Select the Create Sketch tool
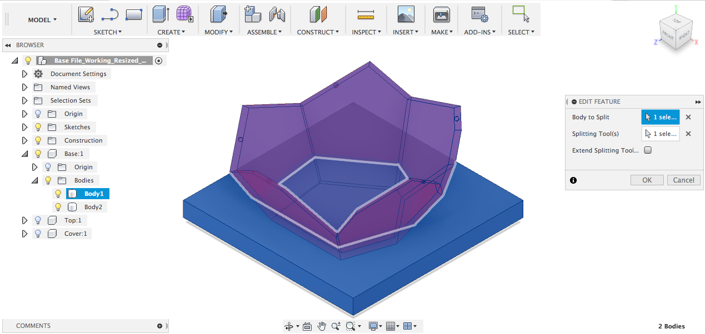Image resolution: width=705 pixels, height=334 pixels. 86,14
